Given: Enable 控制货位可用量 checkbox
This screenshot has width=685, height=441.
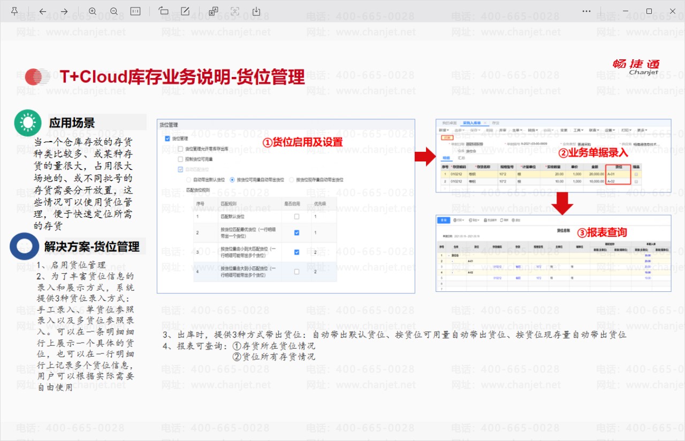Looking at the screenshot, I should (180, 159).
